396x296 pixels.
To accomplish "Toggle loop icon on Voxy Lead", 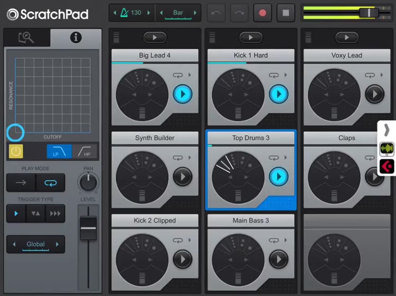I will tap(370, 75).
